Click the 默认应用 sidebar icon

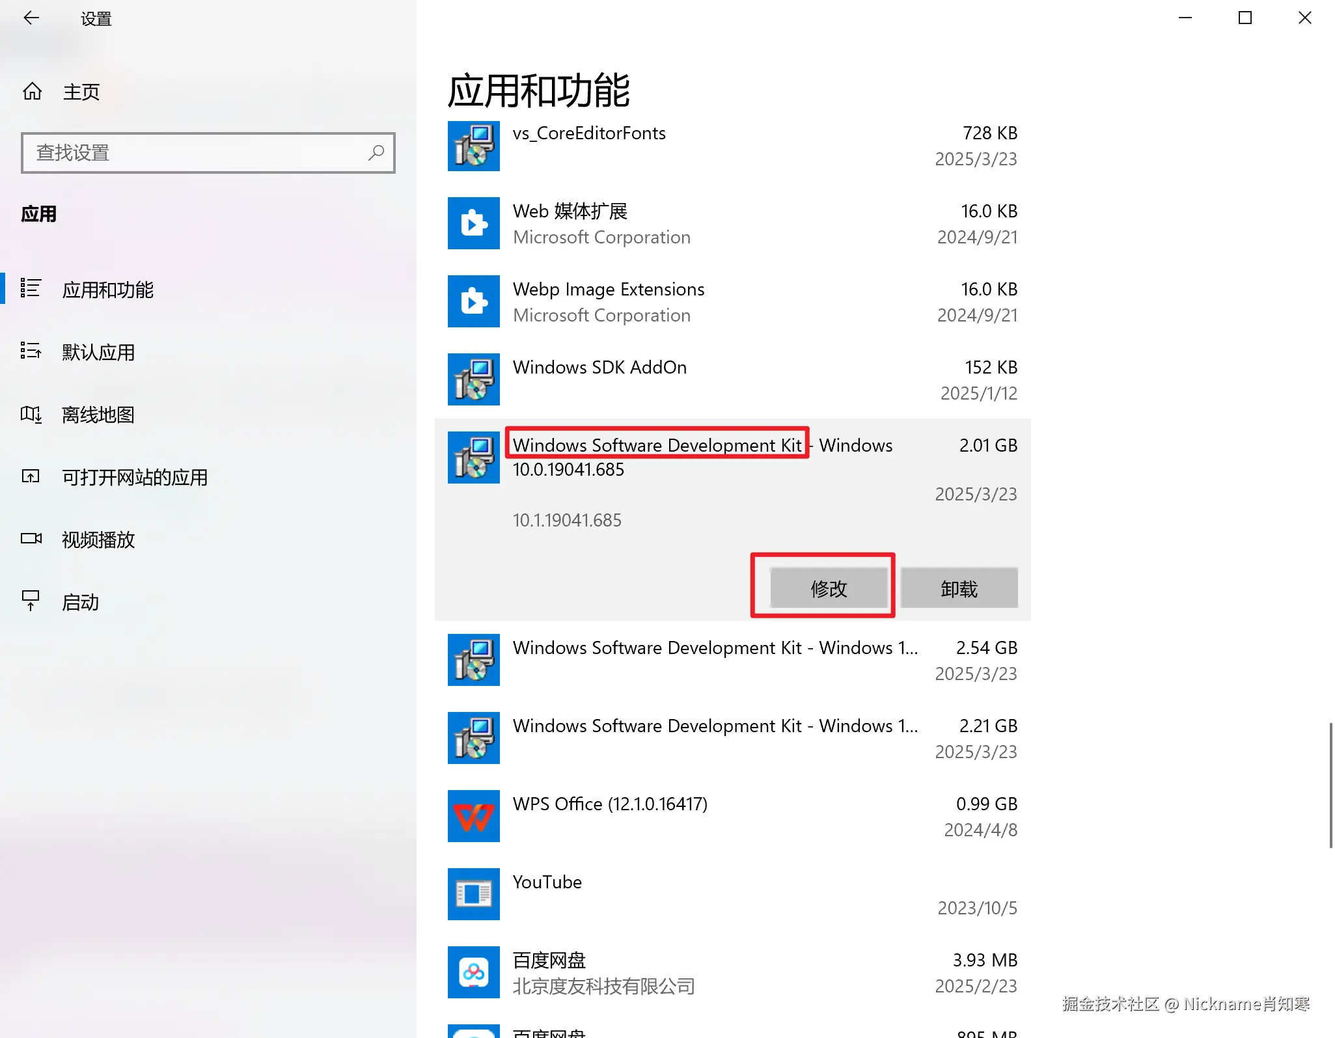click(31, 351)
